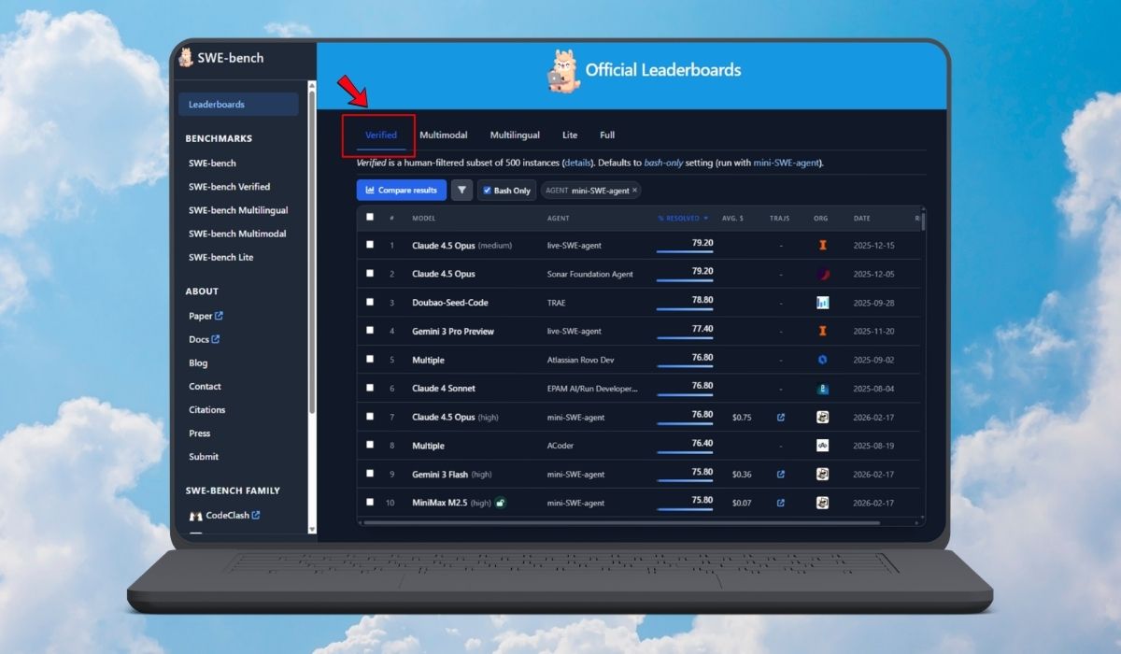Click org logo in Claude 4.5 Opus (high) row
The width and height of the screenshot is (1121, 654).
pos(822,418)
